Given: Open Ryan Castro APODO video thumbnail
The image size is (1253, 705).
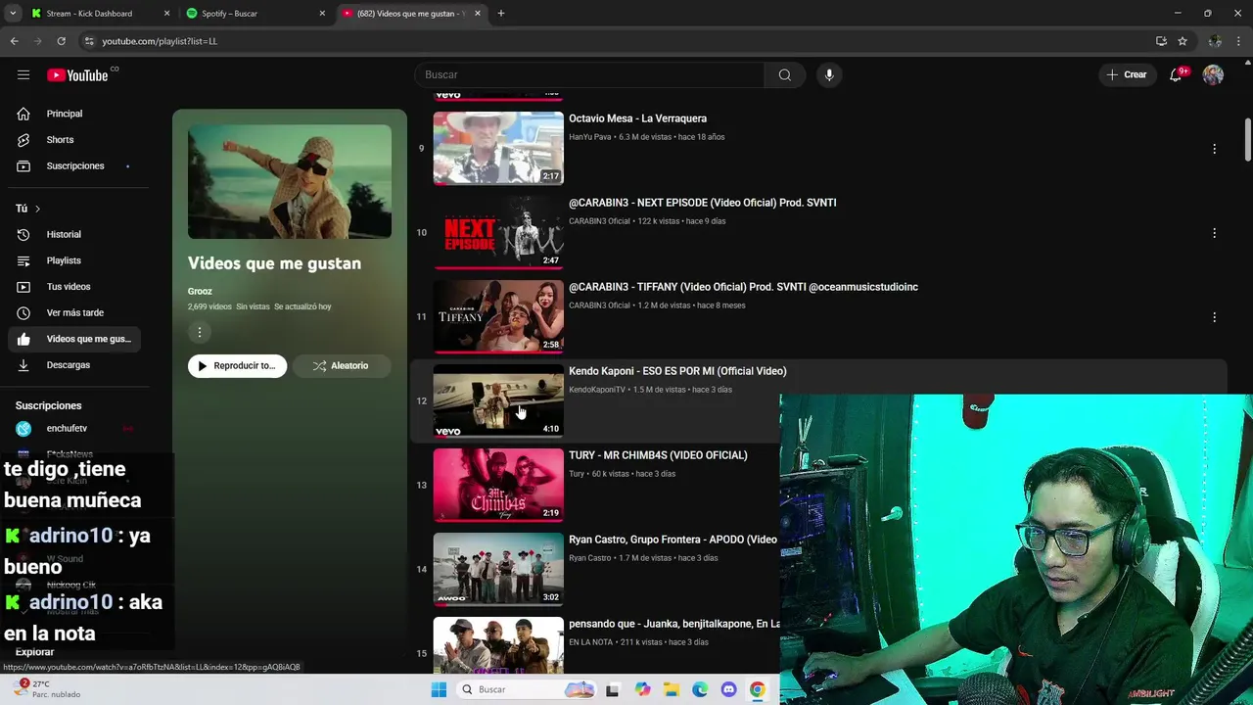Looking at the screenshot, I should point(498,569).
